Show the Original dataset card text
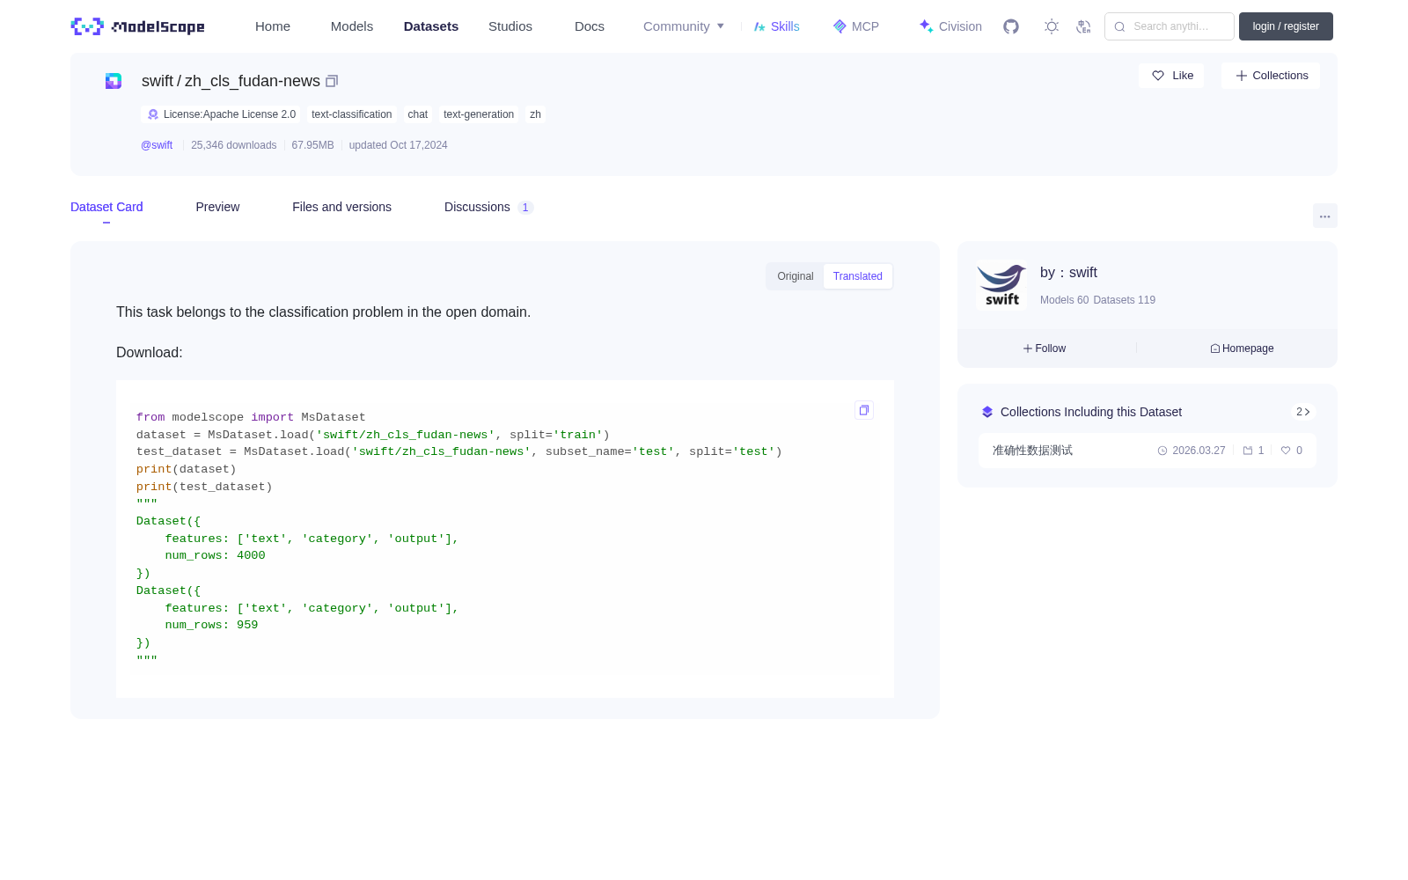This screenshot has width=1408, height=880. [796, 276]
